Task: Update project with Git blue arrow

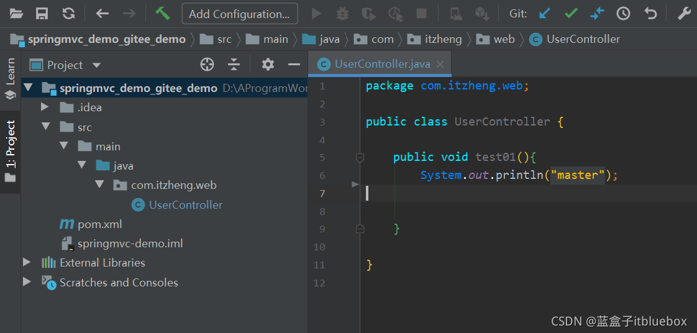Action: pyautogui.click(x=545, y=14)
